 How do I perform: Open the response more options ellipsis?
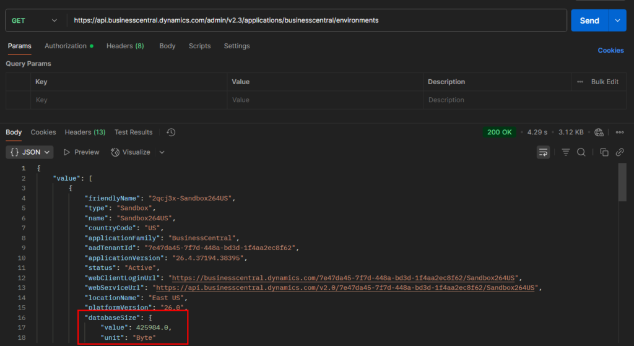click(619, 132)
